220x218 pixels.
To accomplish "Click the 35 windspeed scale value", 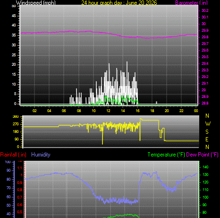I will 14,35.
